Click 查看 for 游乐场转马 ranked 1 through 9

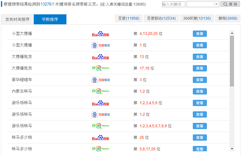coord(200,126)
